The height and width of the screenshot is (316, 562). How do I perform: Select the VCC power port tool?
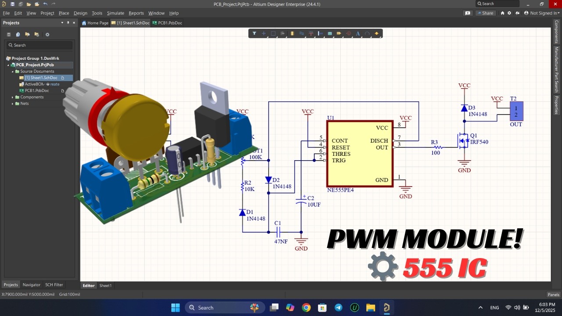coord(311,33)
